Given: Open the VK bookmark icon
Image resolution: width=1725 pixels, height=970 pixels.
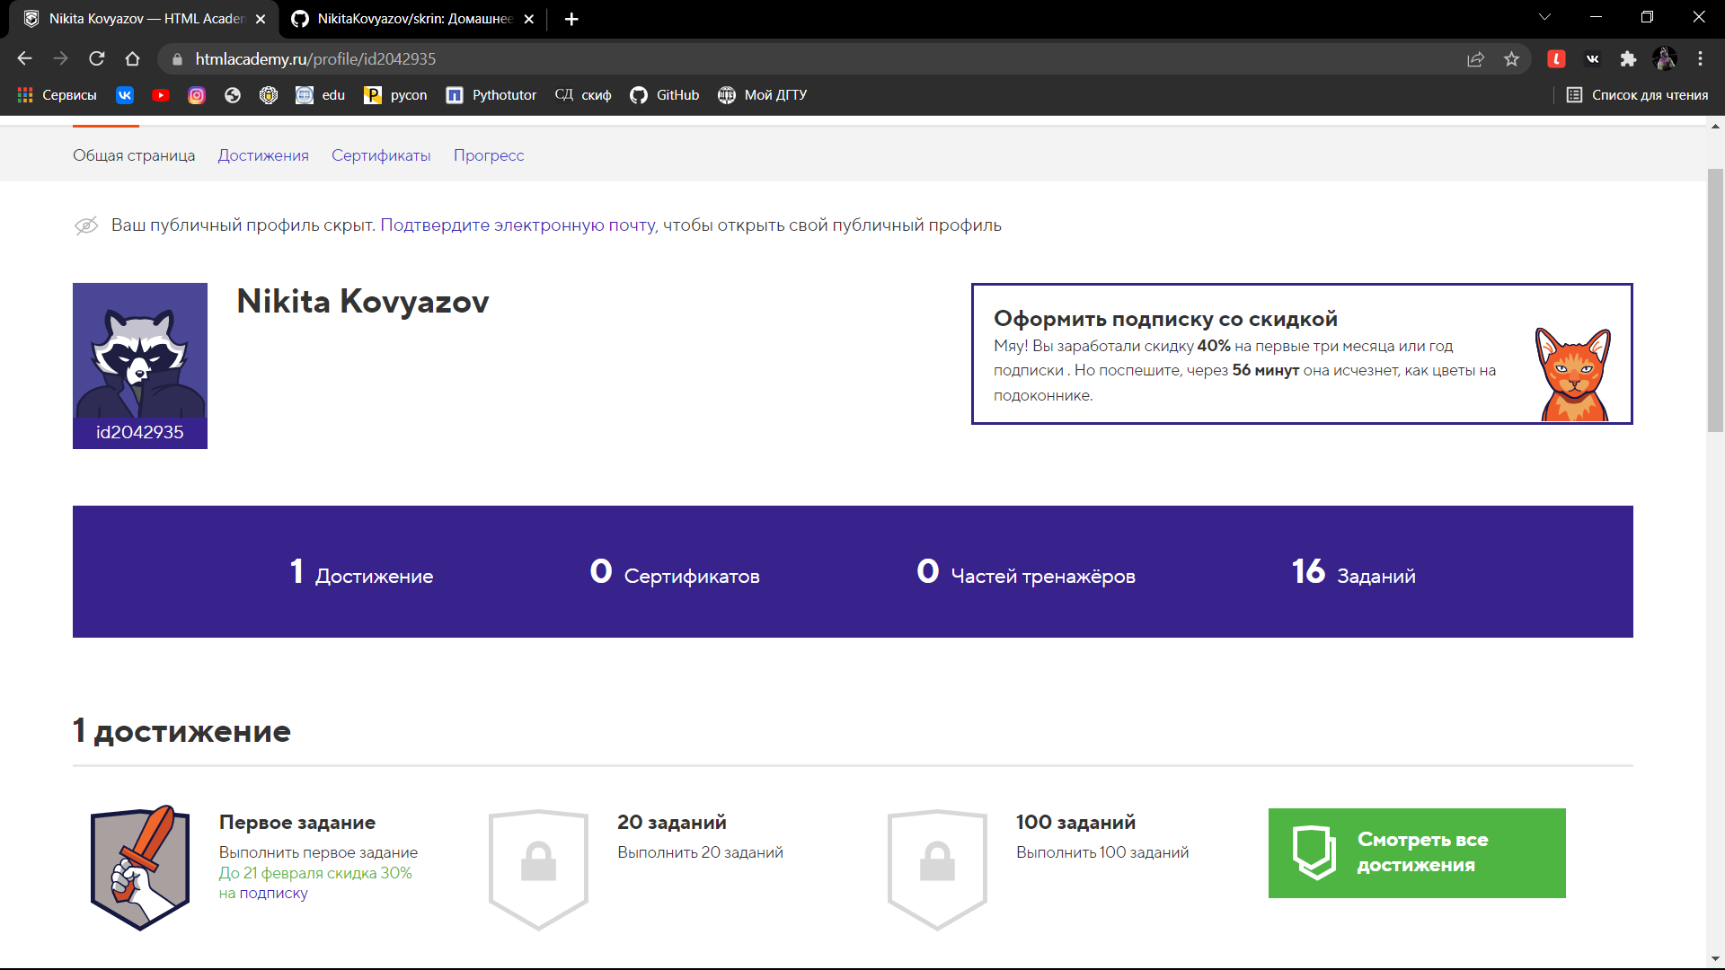Looking at the screenshot, I should (x=125, y=95).
